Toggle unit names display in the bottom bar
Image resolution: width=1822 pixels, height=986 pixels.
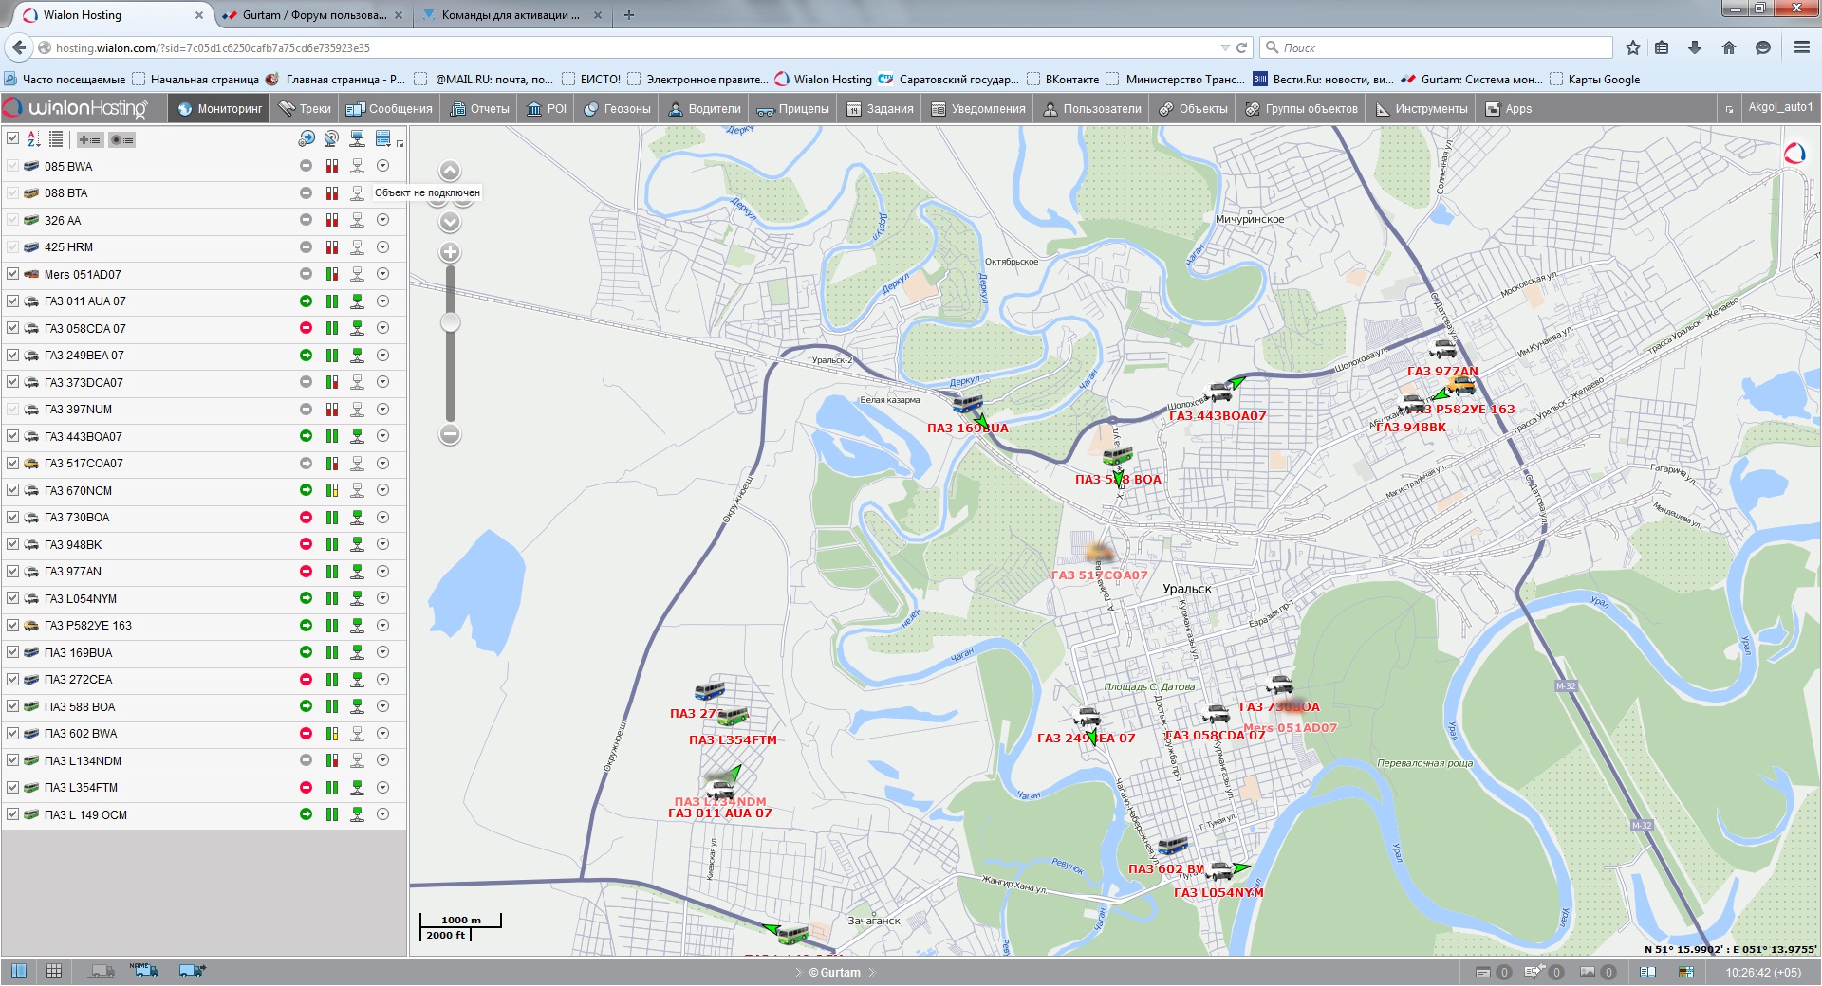click(144, 971)
